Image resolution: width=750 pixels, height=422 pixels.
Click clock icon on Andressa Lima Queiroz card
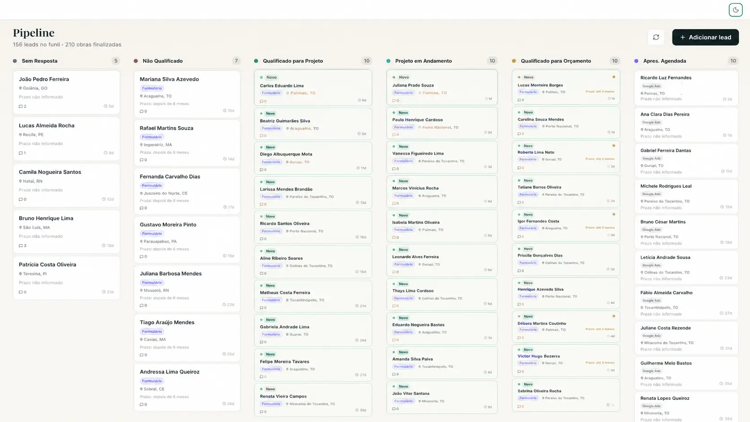point(224,404)
